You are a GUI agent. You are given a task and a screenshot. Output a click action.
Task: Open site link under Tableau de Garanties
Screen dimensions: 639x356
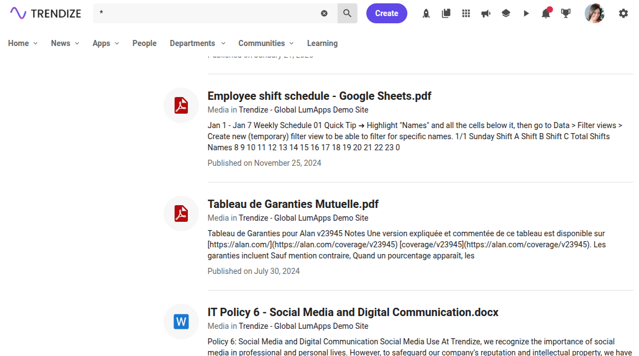coord(304,218)
